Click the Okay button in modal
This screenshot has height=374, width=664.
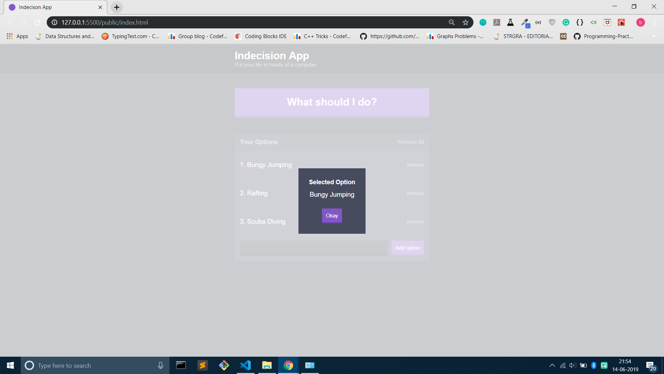click(x=332, y=216)
